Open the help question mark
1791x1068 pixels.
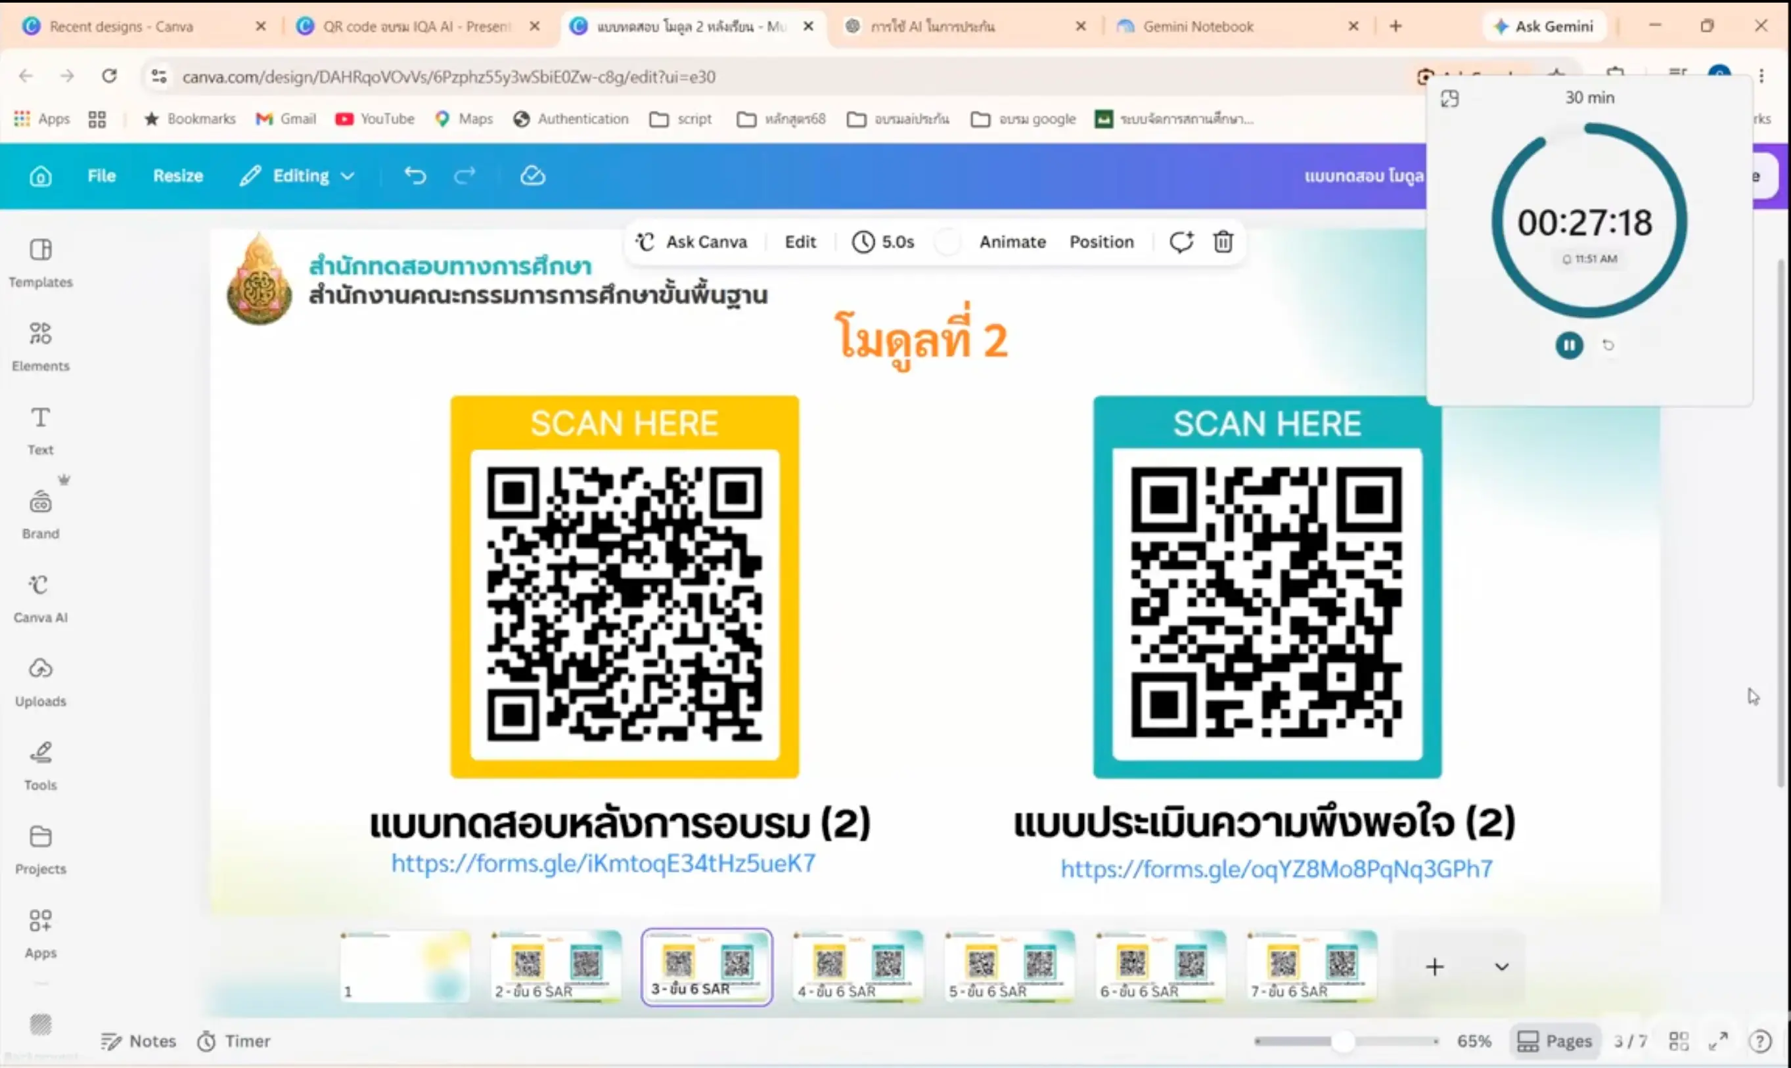(1759, 1040)
